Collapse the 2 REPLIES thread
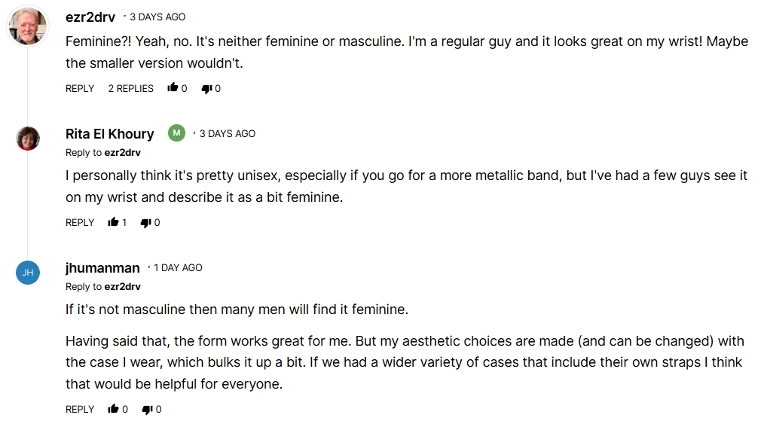Image resolution: width=761 pixels, height=427 pixels. pos(130,88)
